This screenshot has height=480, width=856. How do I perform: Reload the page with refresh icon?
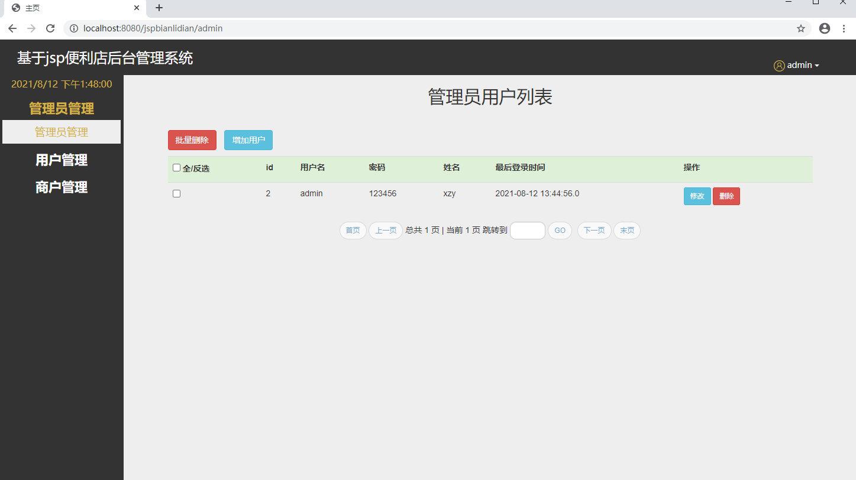click(50, 28)
